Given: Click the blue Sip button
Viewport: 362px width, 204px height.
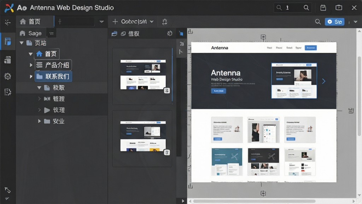Looking at the screenshot, I should pyautogui.click(x=334, y=22).
